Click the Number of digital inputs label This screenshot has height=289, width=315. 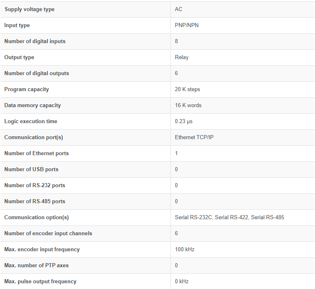pyautogui.click(x=35, y=41)
